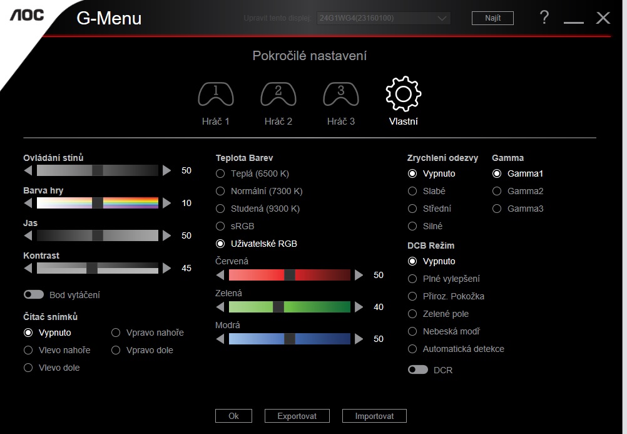The image size is (627, 434).
Task: Set Čítač snímků to Vlevo dole
Action: pyautogui.click(x=51, y=368)
